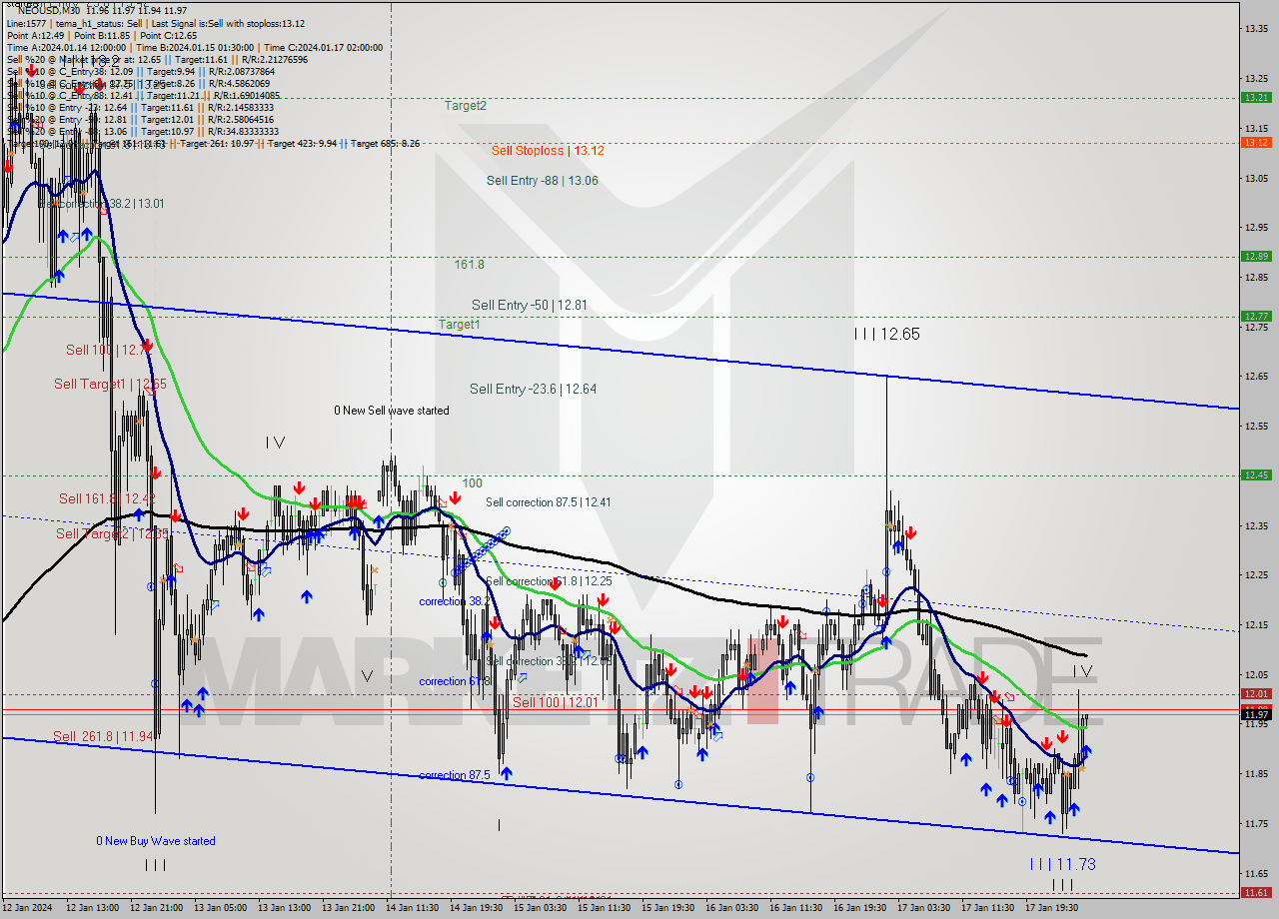Click the 'Sell correction 61.8 | 12.25' label
This screenshot has width=1279, height=919.
click(x=549, y=580)
